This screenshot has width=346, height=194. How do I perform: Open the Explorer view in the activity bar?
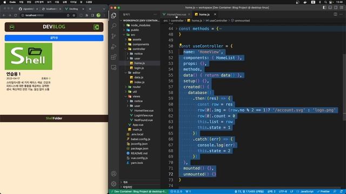114,16
